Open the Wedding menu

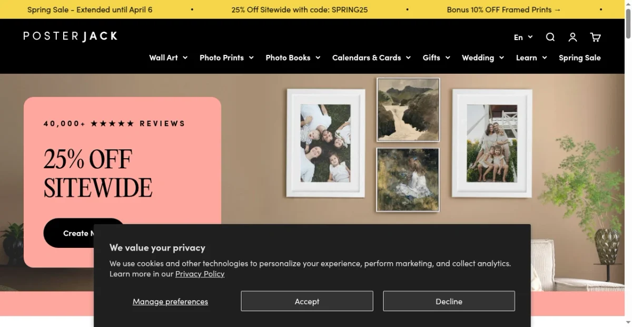click(482, 57)
